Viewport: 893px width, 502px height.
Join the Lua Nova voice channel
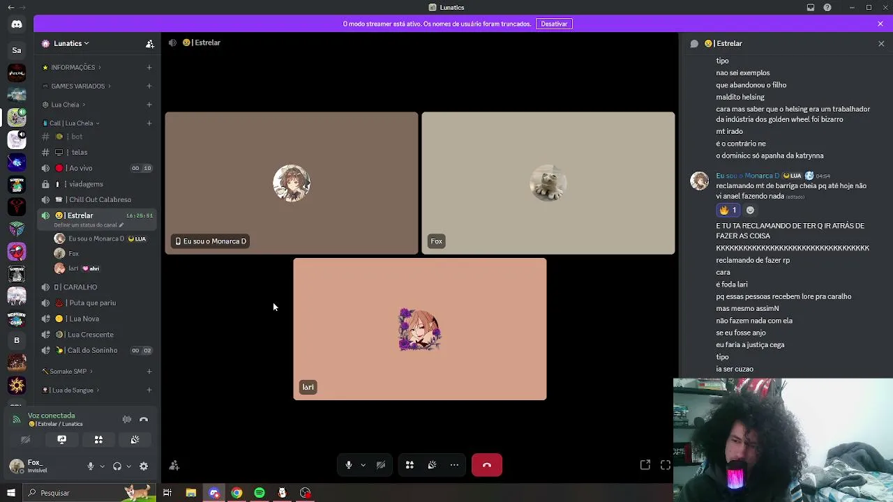tap(97, 319)
